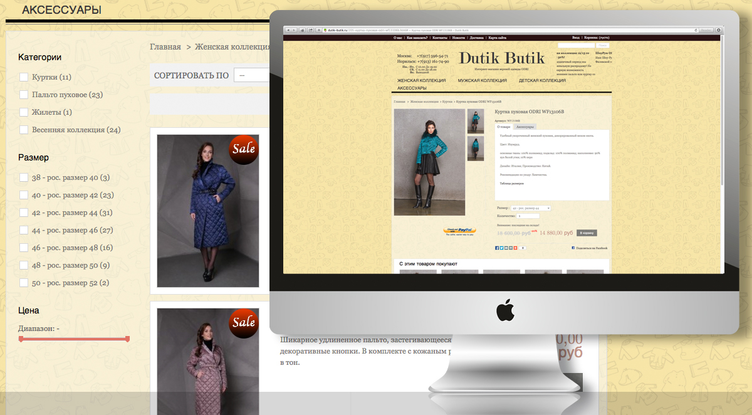The image size is (752, 415).
Task: Go to Главная breadcrumb on background page
Action: (165, 46)
